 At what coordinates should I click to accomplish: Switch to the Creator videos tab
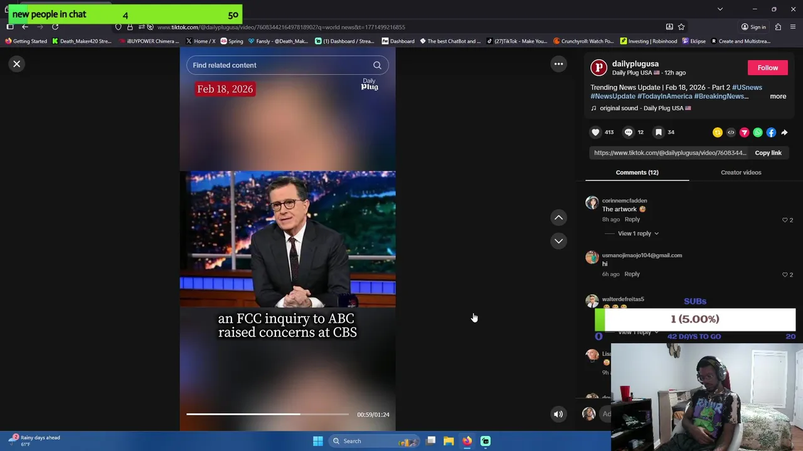click(x=741, y=172)
